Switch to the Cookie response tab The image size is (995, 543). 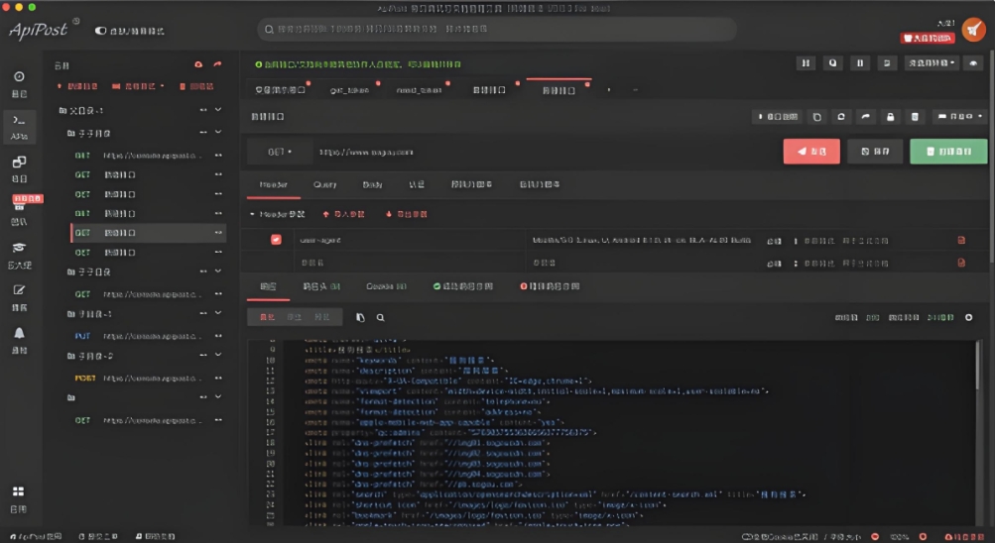click(x=386, y=286)
